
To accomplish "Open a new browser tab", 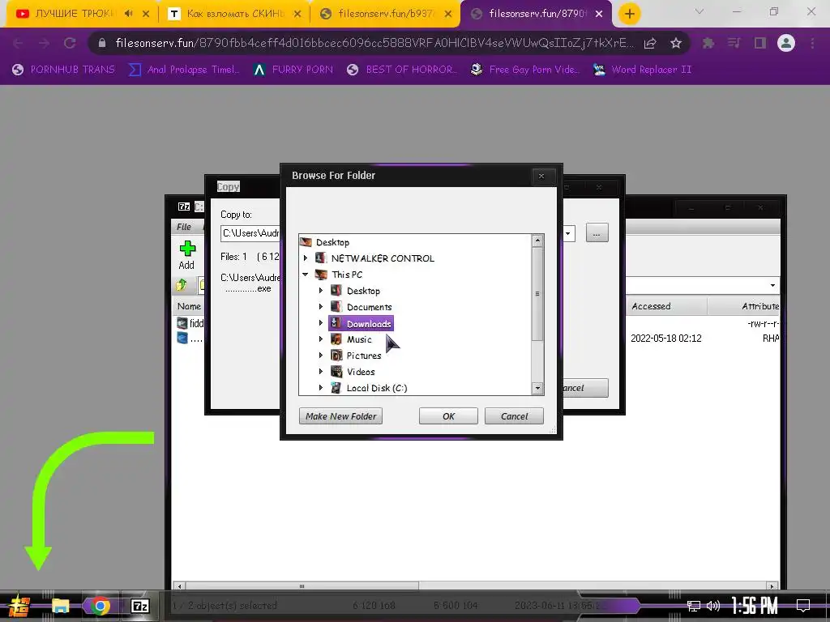I will coord(629,14).
